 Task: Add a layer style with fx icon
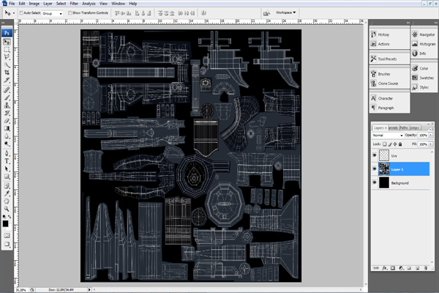click(x=384, y=268)
